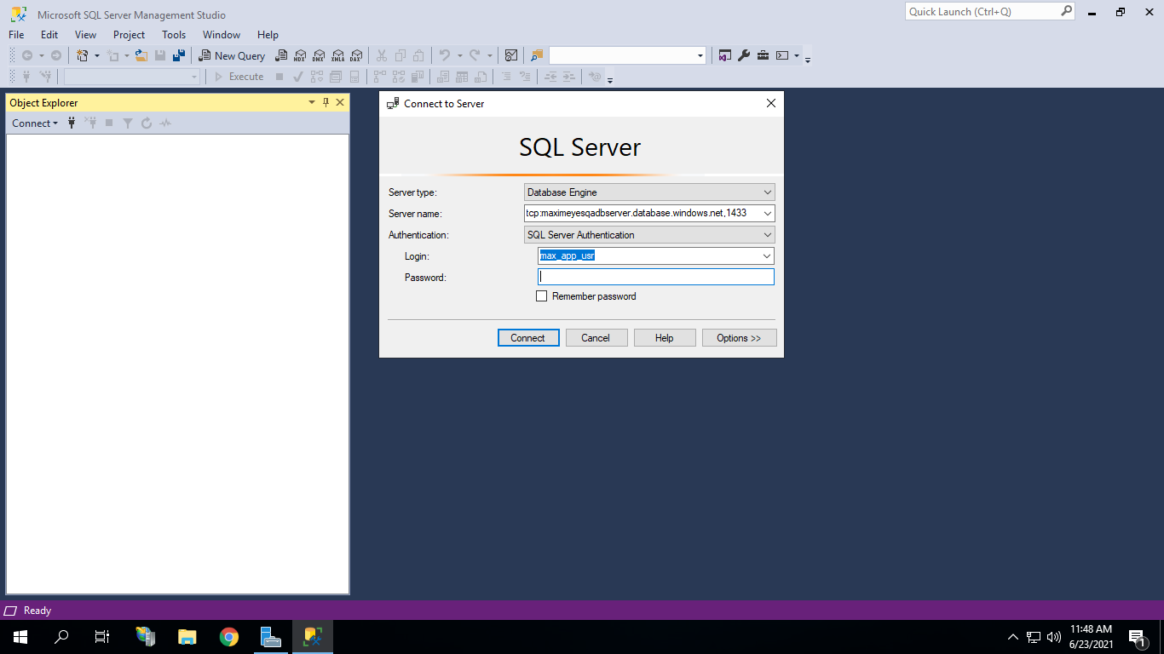Click the DMX query icon
Image resolution: width=1164 pixels, height=654 pixels.
319,55
